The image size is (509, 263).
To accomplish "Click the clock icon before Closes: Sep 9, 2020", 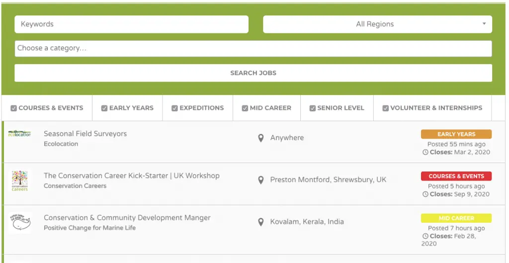I will pyautogui.click(x=425, y=194).
